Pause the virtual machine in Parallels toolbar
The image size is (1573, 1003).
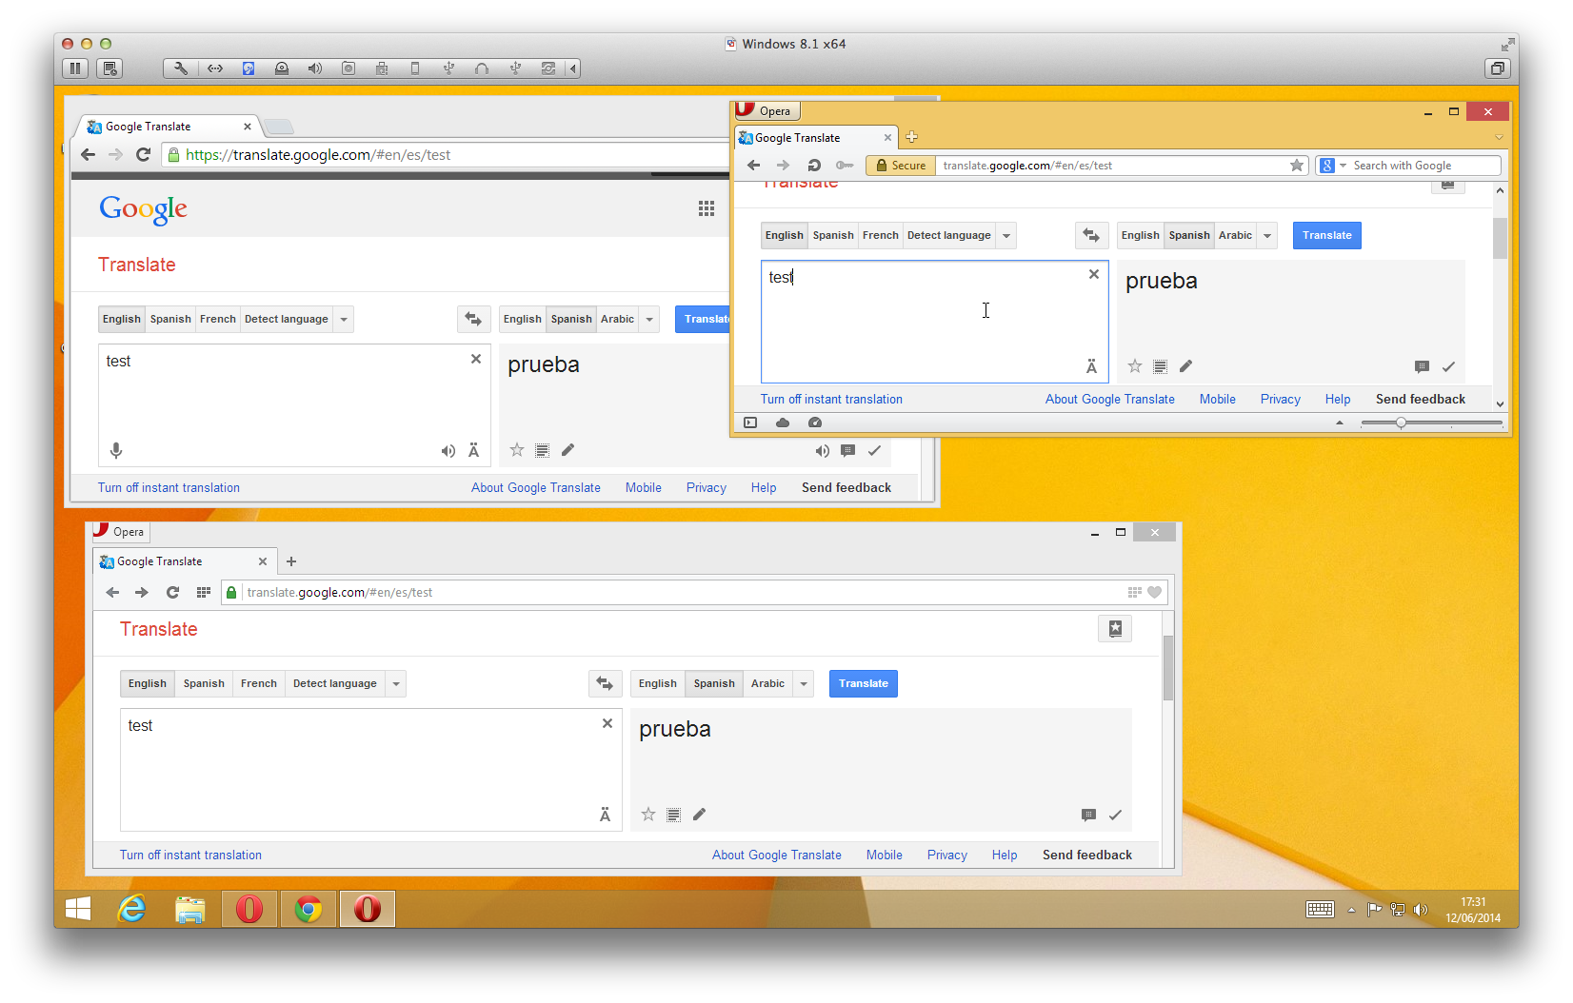75,69
